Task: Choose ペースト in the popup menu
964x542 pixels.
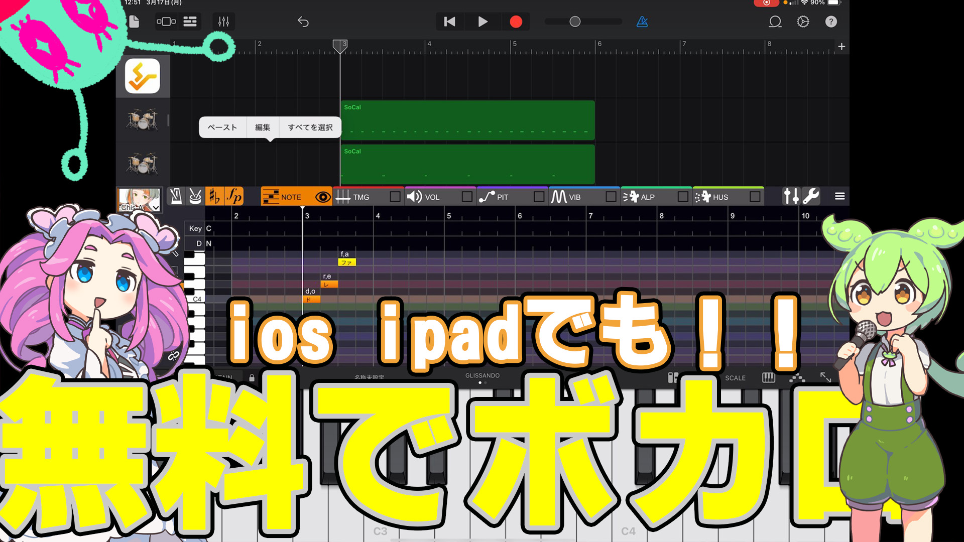Action: tap(222, 127)
